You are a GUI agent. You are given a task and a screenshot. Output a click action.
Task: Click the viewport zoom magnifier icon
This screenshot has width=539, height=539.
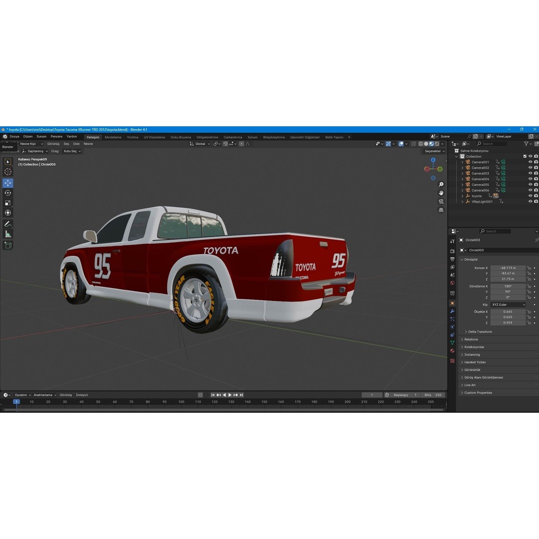(x=441, y=185)
